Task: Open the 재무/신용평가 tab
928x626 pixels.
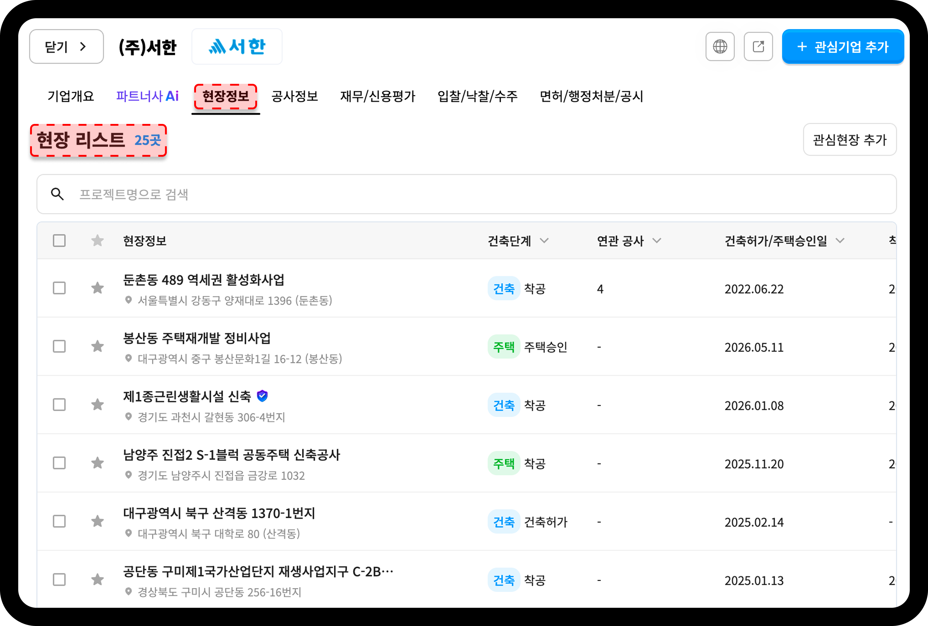Action: point(377,96)
